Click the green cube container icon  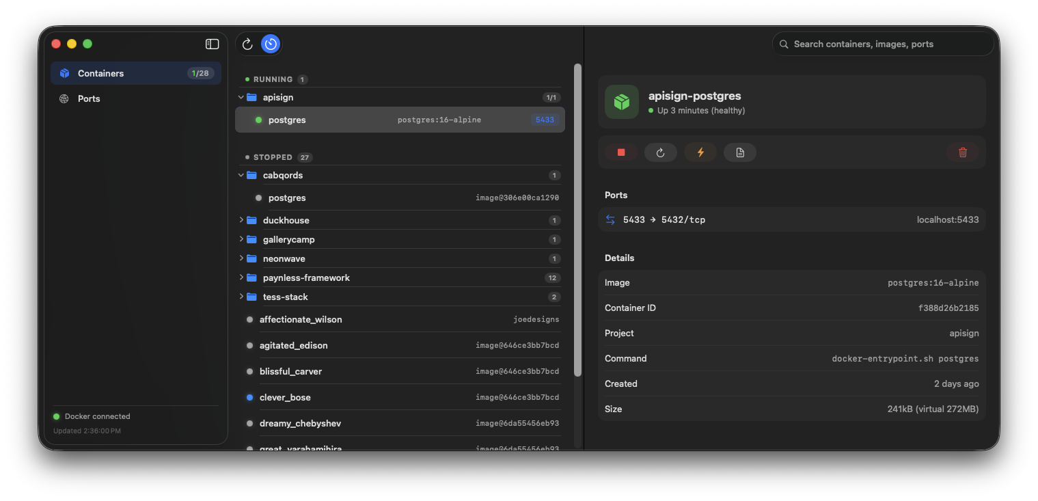(x=622, y=102)
